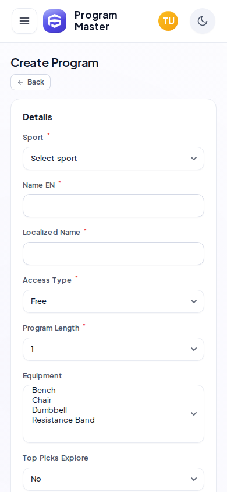Focus the Localized Name input field
The image size is (227, 492).
[x=114, y=254]
